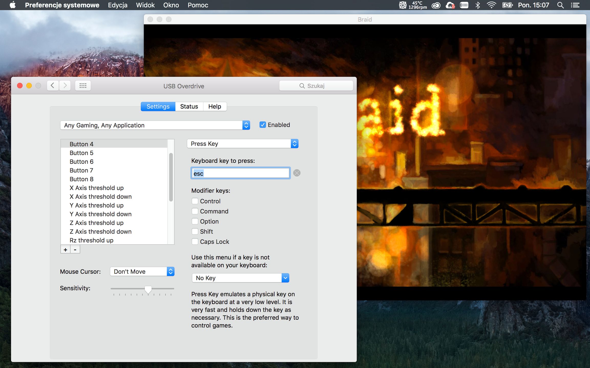Expand the Press Key action dropdown

point(243,144)
